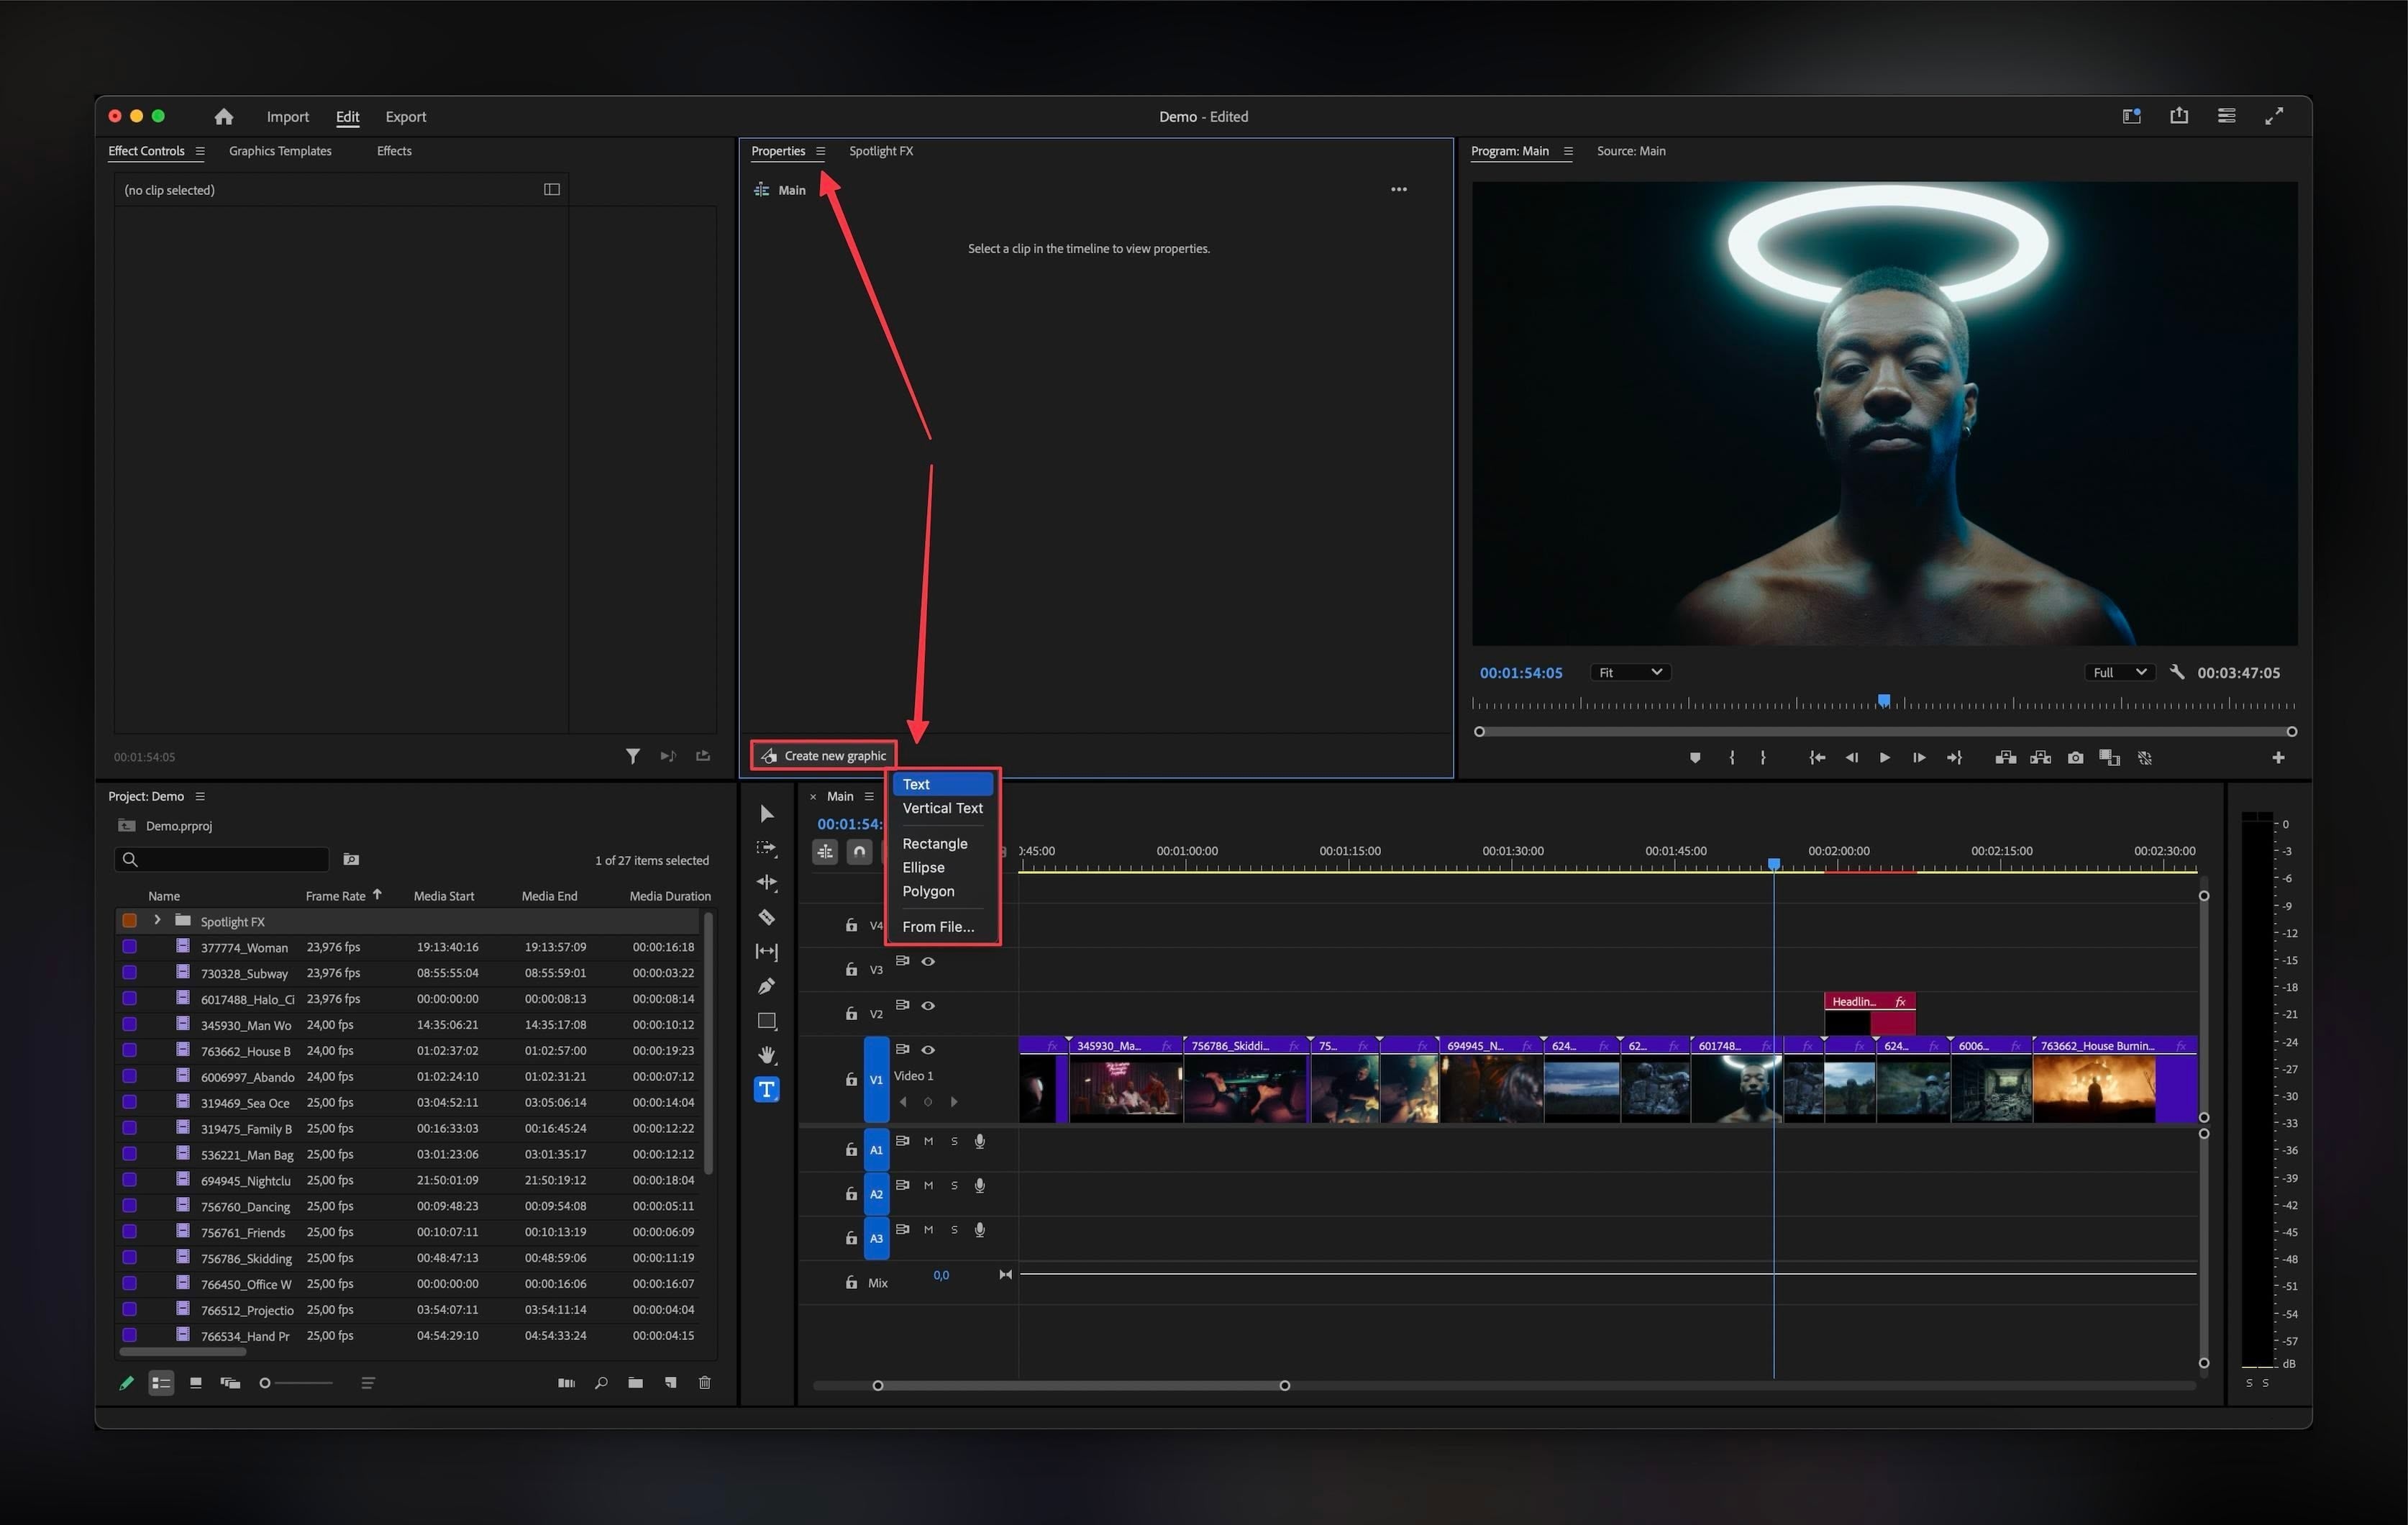Open Properties panel menu

(x=820, y=151)
